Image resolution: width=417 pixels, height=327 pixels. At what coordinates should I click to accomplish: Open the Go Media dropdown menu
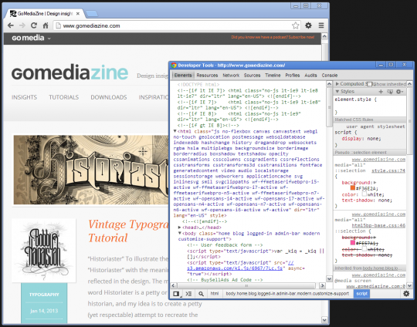pos(31,38)
